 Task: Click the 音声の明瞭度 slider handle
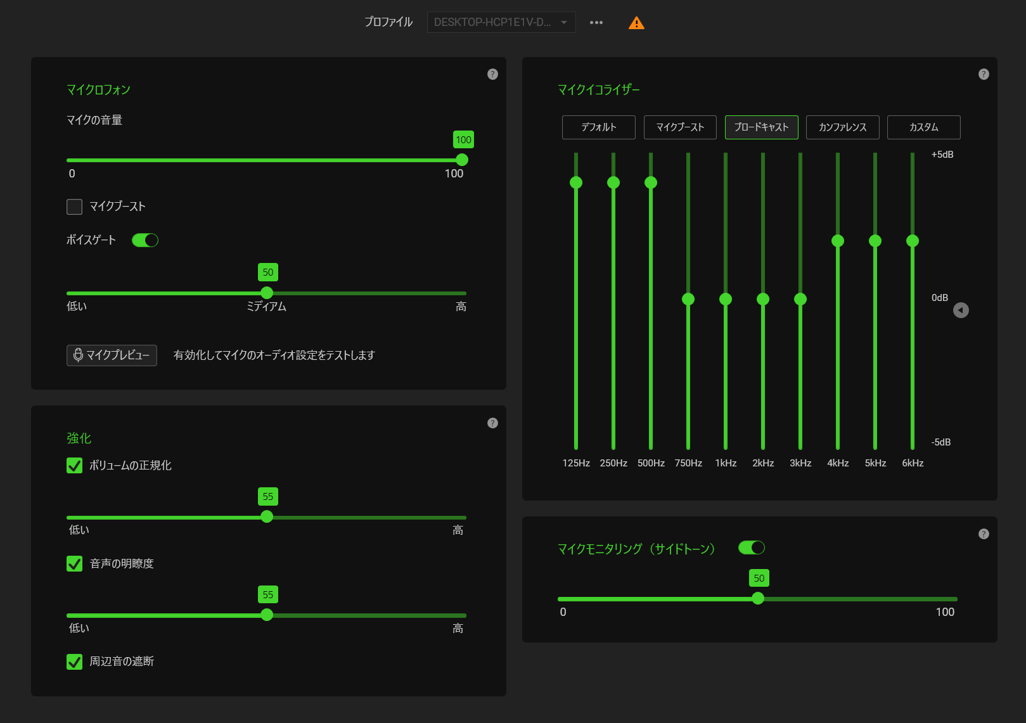(267, 615)
